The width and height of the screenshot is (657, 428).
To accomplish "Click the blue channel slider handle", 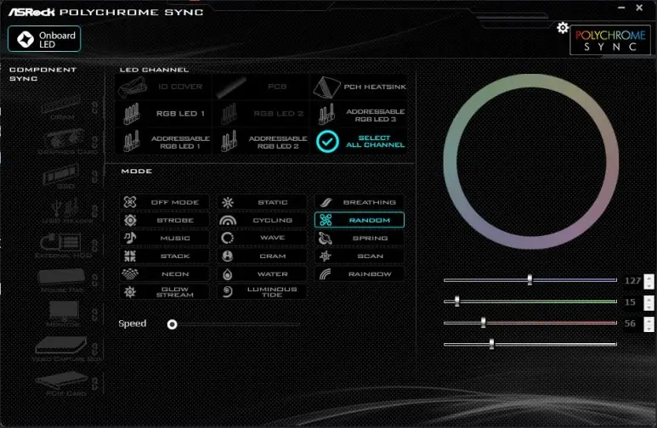I will (530, 279).
